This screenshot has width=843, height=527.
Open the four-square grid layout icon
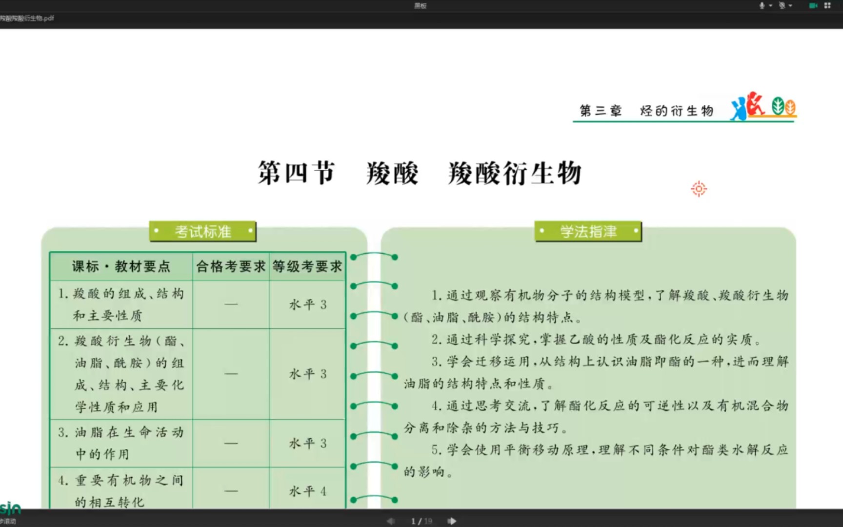[x=827, y=5]
